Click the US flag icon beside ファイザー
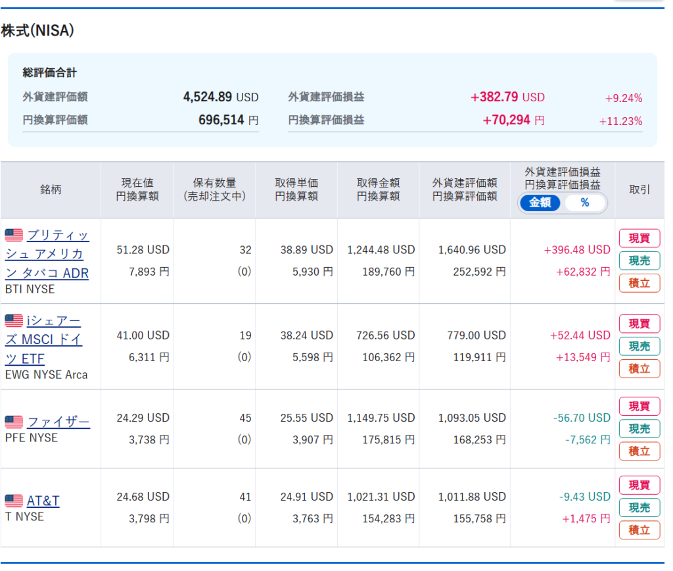 pyautogui.click(x=14, y=422)
